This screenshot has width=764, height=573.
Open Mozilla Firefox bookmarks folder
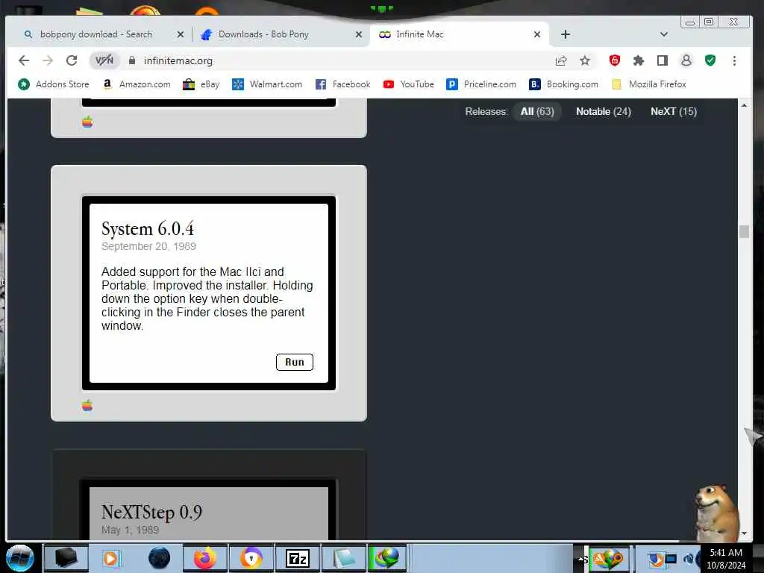pyautogui.click(x=649, y=84)
